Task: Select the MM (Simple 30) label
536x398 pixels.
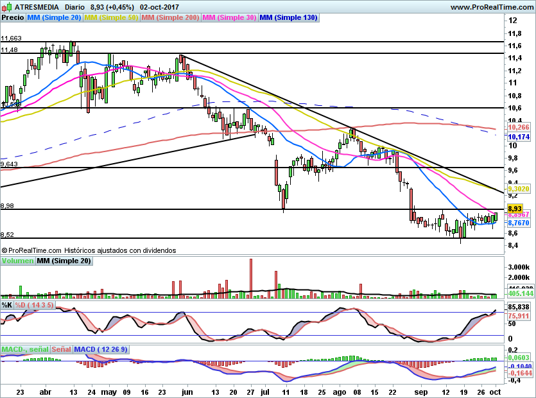Action: pos(229,17)
